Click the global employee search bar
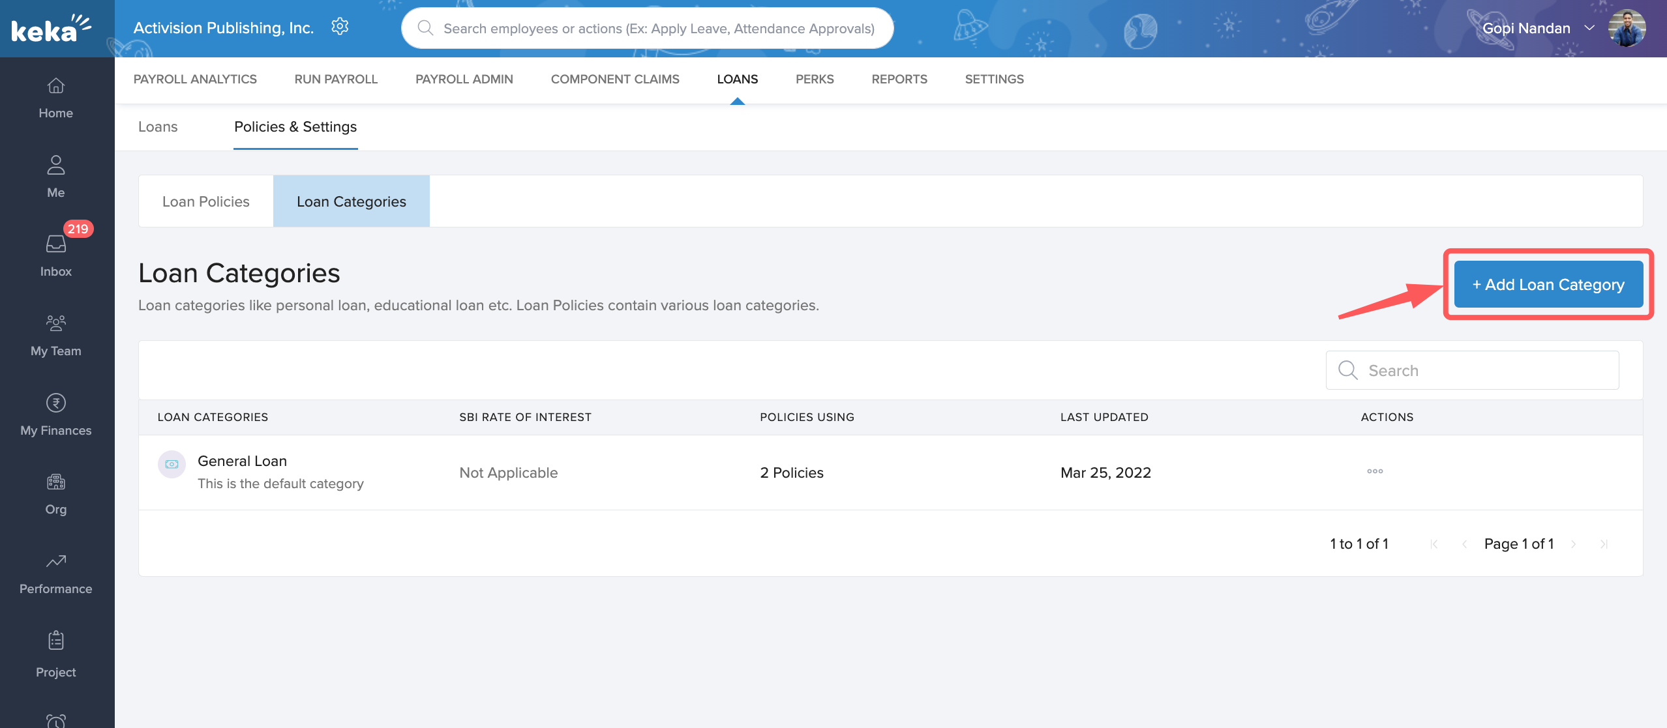The height and width of the screenshot is (728, 1667). click(657, 28)
